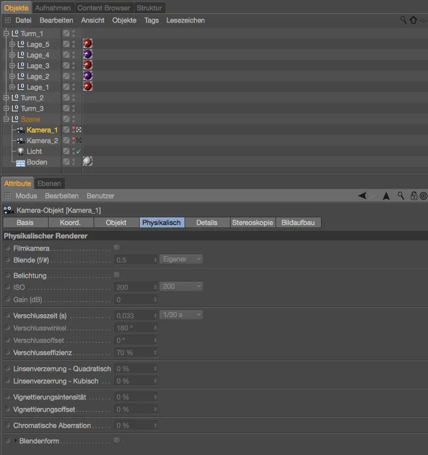This screenshot has height=455, width=428.
Task: Toggle Boden visibility dots
Action: pyautogui.click(x=73, y=162)
